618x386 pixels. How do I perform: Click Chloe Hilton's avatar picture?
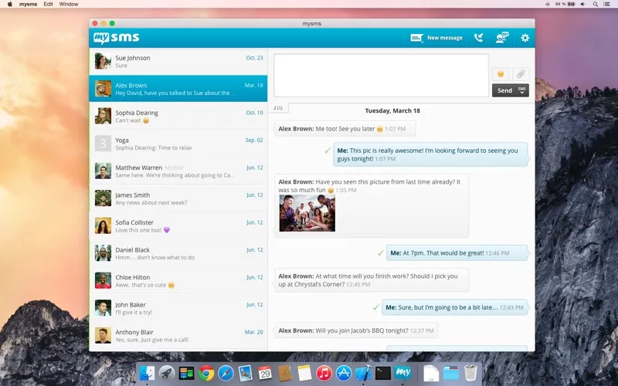(103, 280)
